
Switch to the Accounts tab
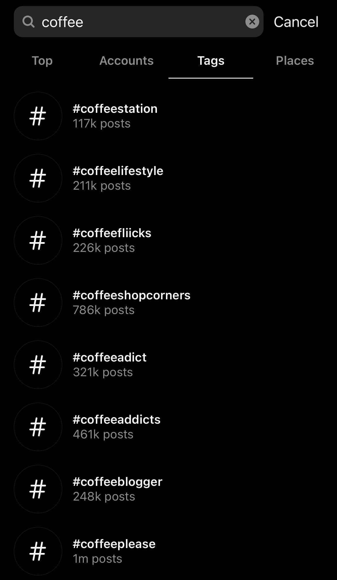click(x=126, y=61)
